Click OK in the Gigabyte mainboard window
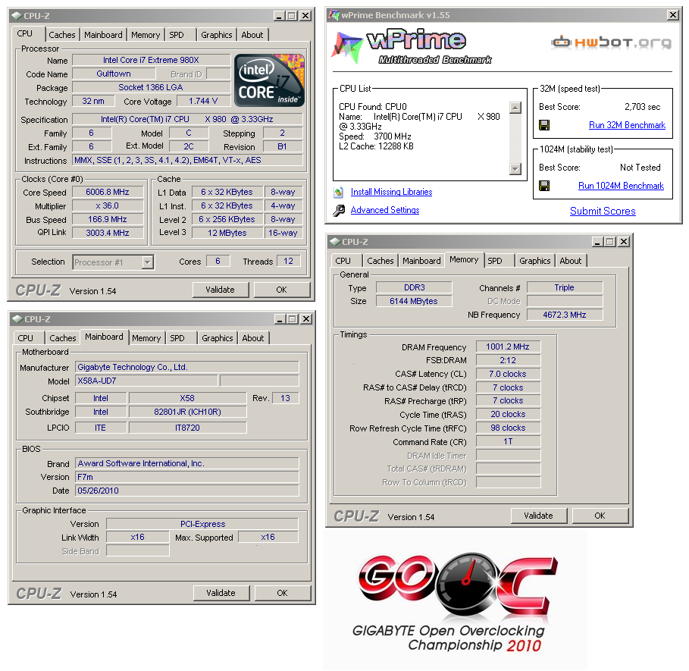The width and height of the screenshot is (689, 671). click(283, 593)
